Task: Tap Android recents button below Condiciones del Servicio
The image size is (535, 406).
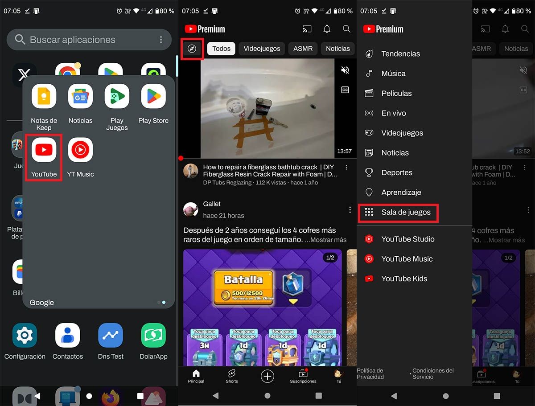Action: [497, 396]
